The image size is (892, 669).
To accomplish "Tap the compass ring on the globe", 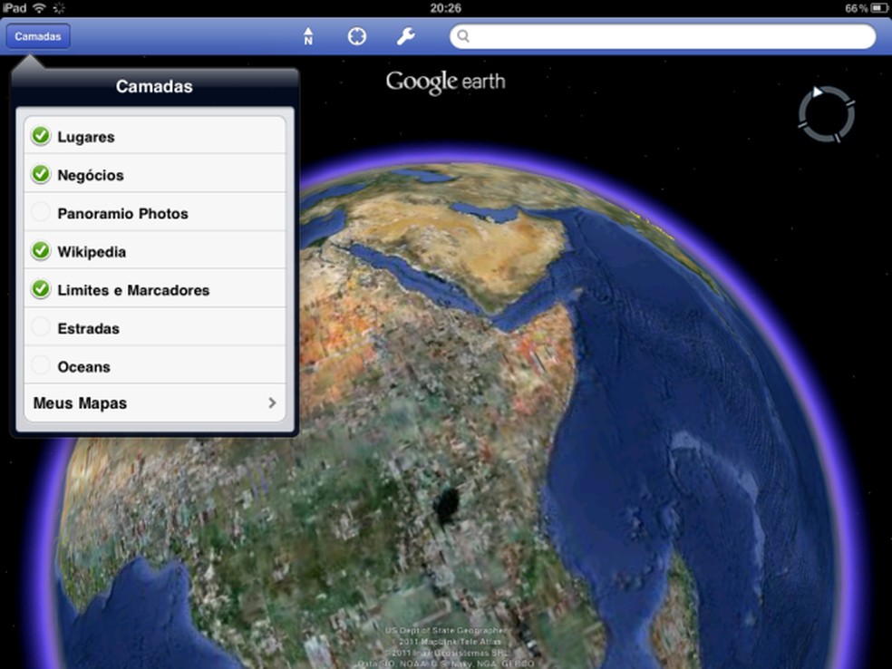I will [827, 114].
